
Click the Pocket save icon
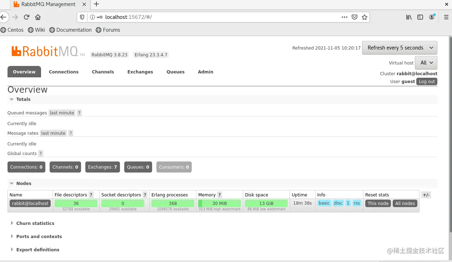pos(355,17)
